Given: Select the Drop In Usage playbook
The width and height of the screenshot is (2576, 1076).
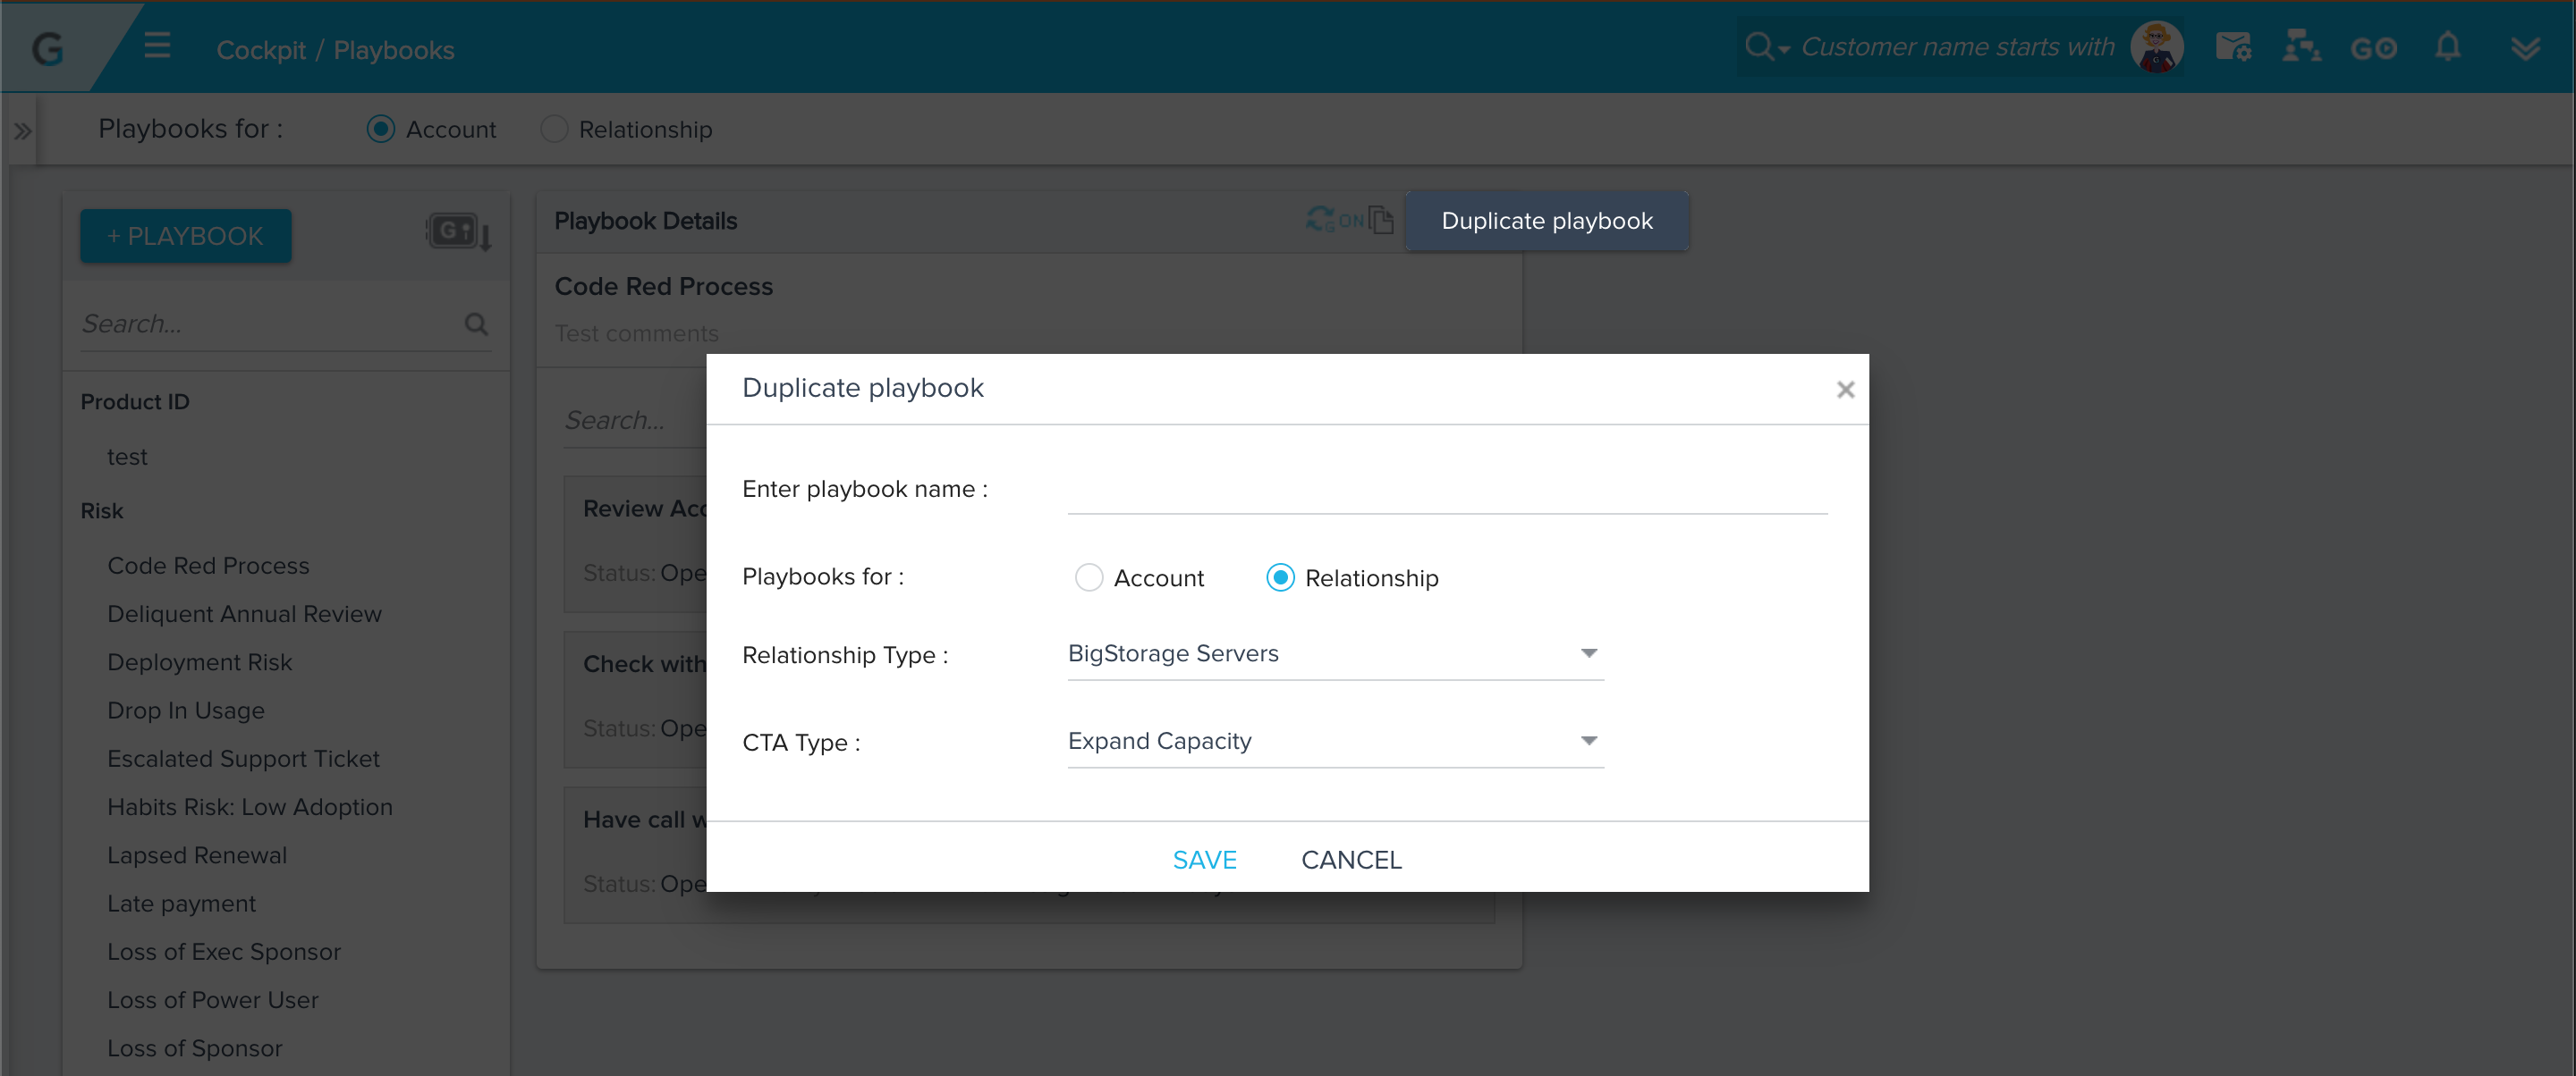Looking at the screenshot, I should [186, 710].
